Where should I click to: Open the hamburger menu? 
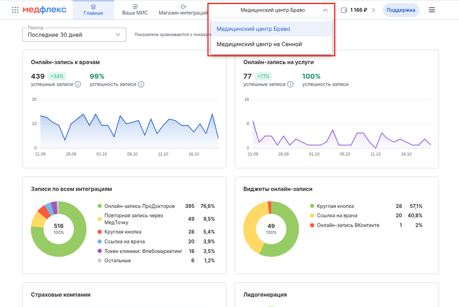432,10
